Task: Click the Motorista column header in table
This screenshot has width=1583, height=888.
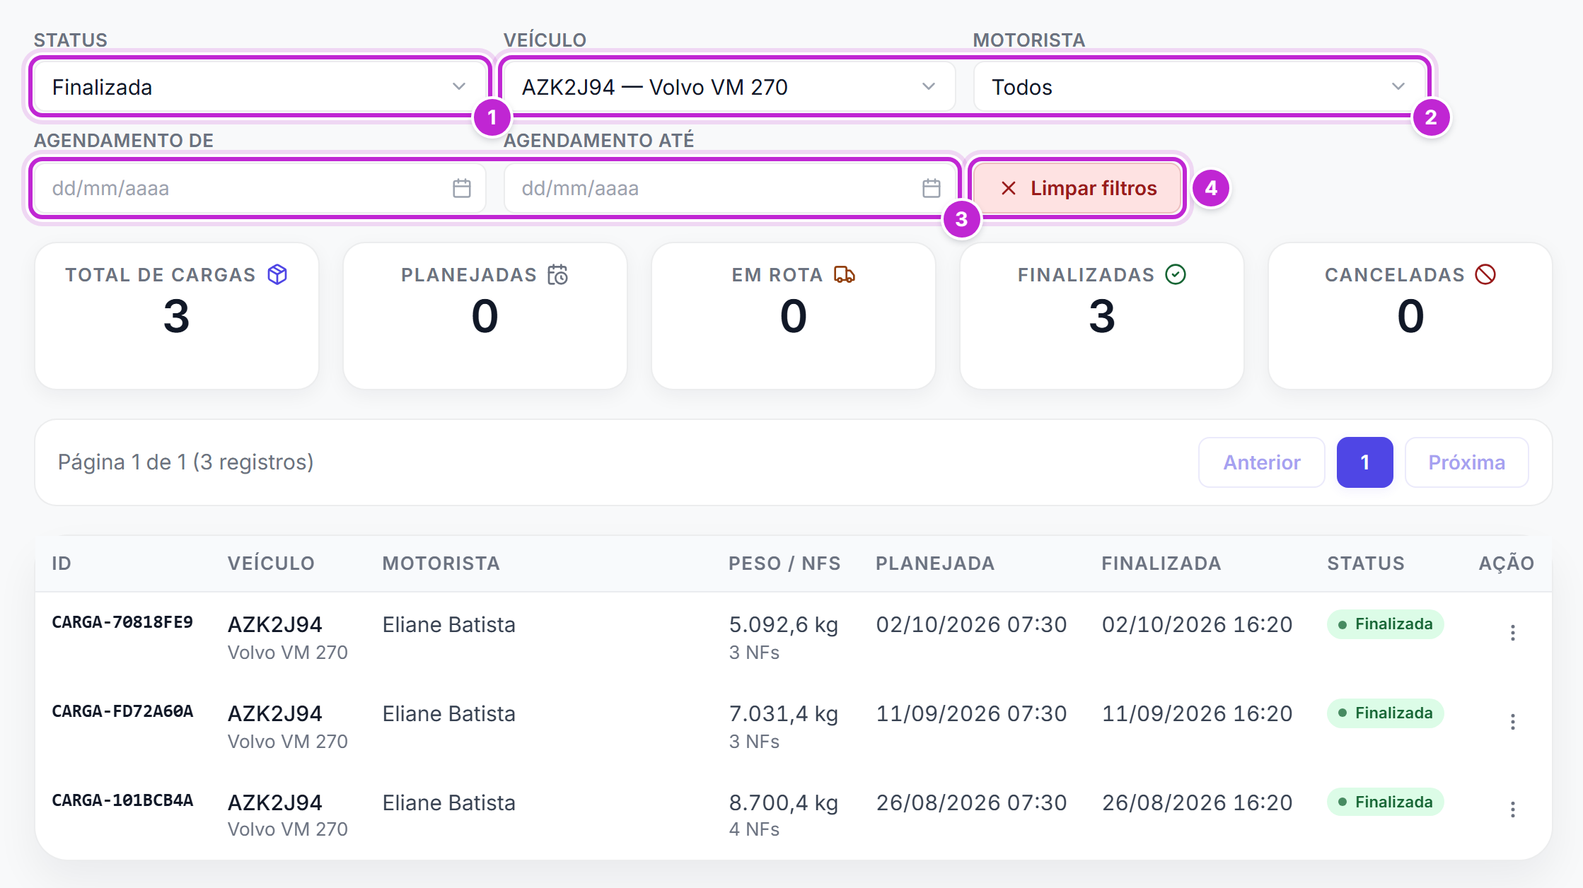Action: 441,563
